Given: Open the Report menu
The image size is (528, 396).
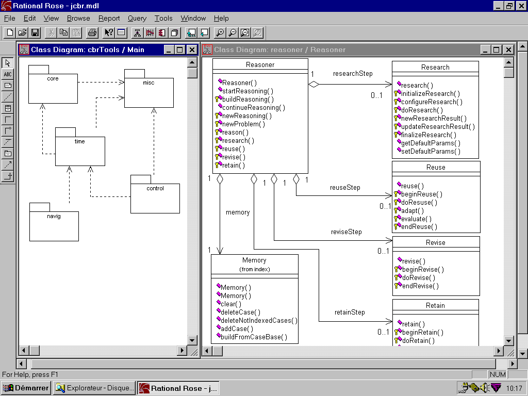Looking at the screenshot, I should point(109,18).
